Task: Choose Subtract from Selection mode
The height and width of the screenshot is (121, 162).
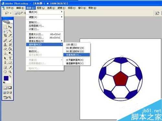Action: tap(22, 13)
